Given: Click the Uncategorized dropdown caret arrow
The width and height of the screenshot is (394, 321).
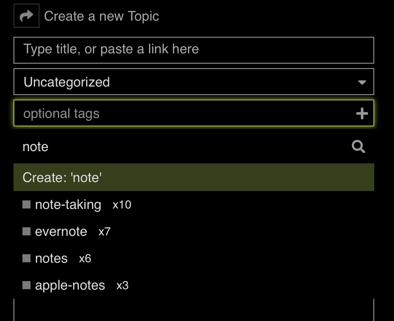Looking at the screenshot, I should point(362,82).
